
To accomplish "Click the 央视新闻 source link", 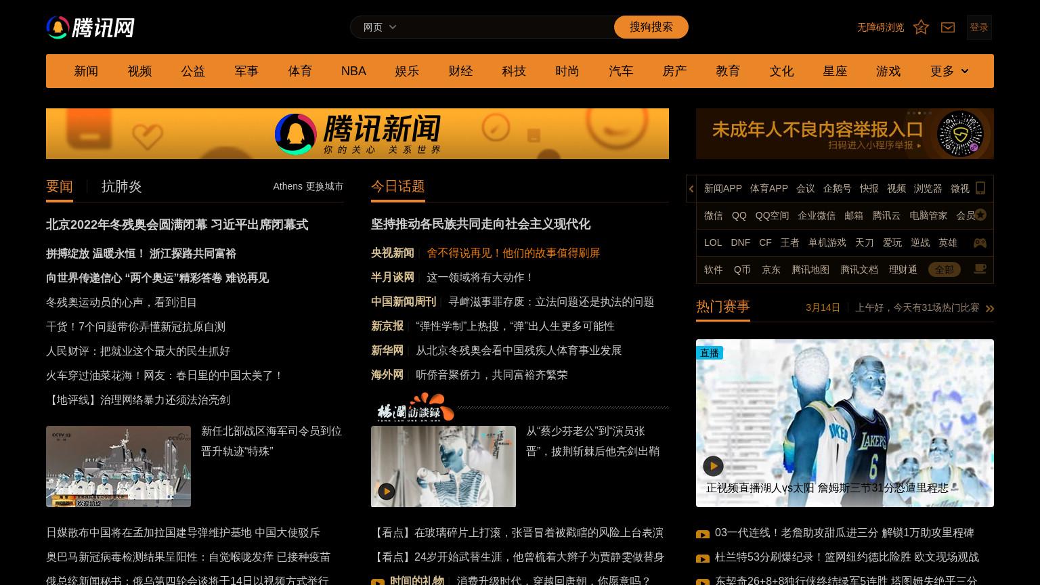I will [393, 253].
